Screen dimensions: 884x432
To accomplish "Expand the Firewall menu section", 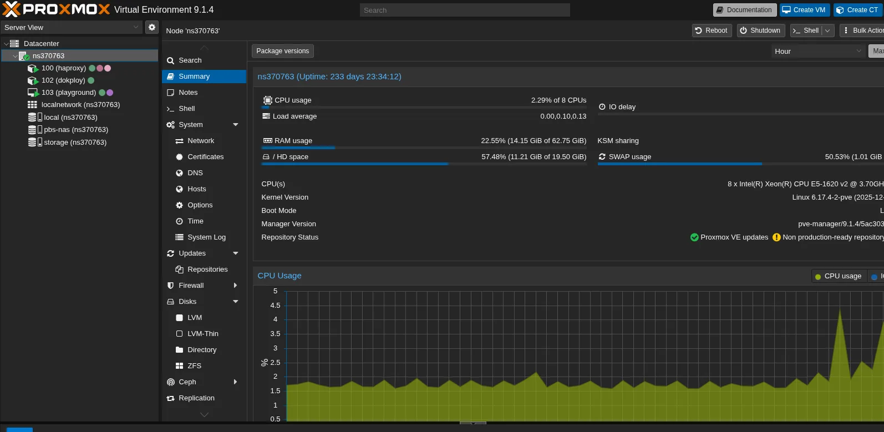I will 236,286.
